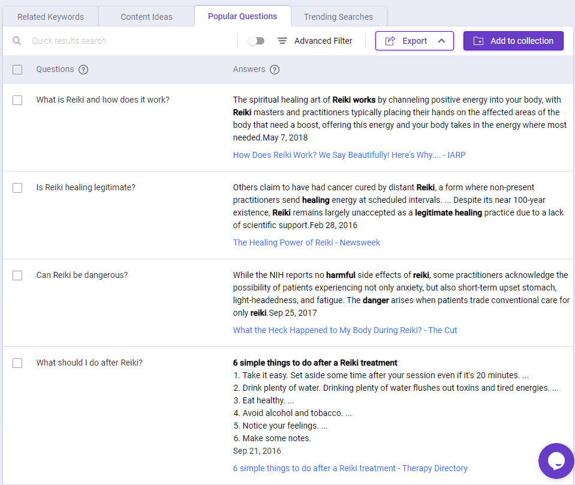Open '6 simple things to do' Therapy Directory link
Screen dimensions: 575x485
tap(350, 468)
